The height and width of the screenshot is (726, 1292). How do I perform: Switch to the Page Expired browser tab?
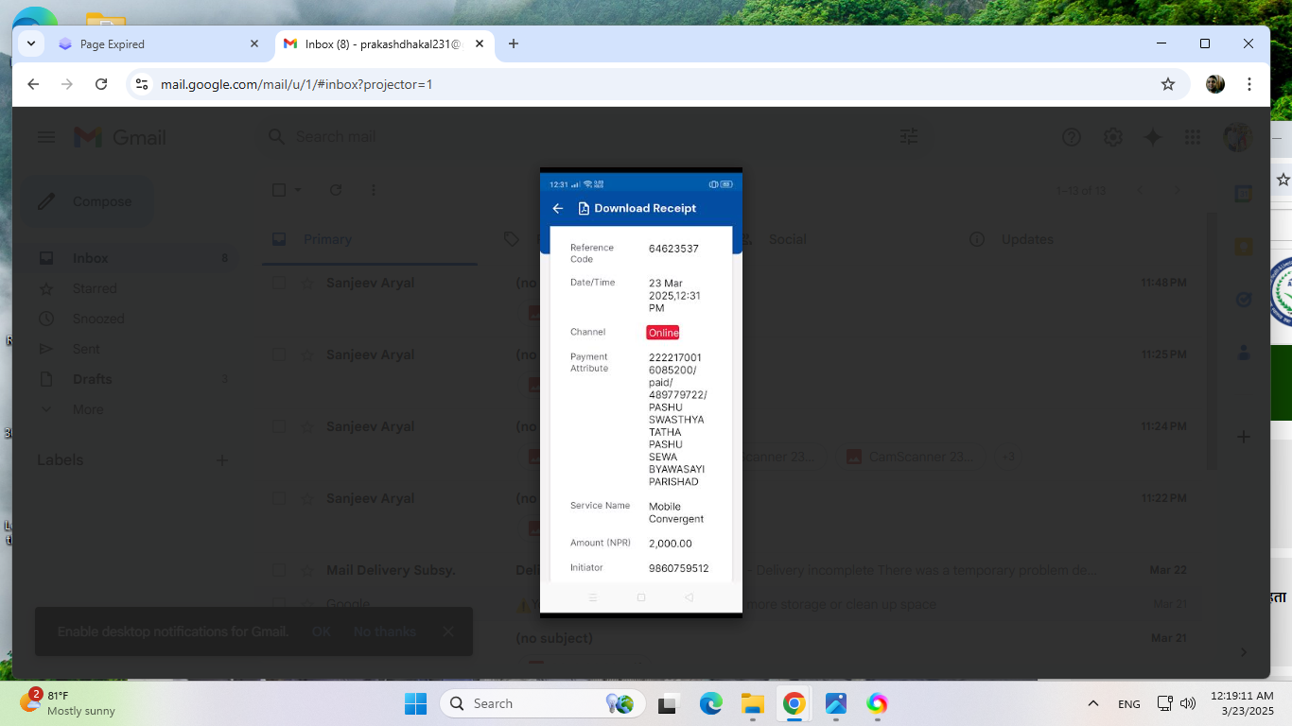[x=158, y=43]
